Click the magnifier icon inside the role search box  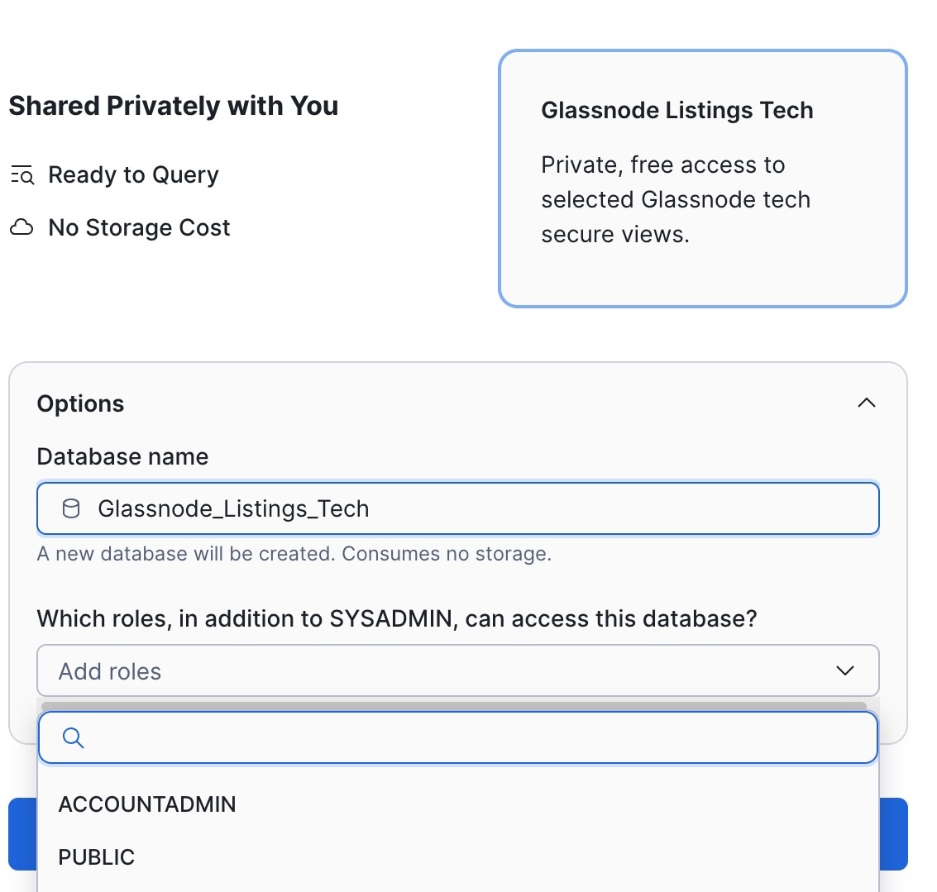[73, 737]
